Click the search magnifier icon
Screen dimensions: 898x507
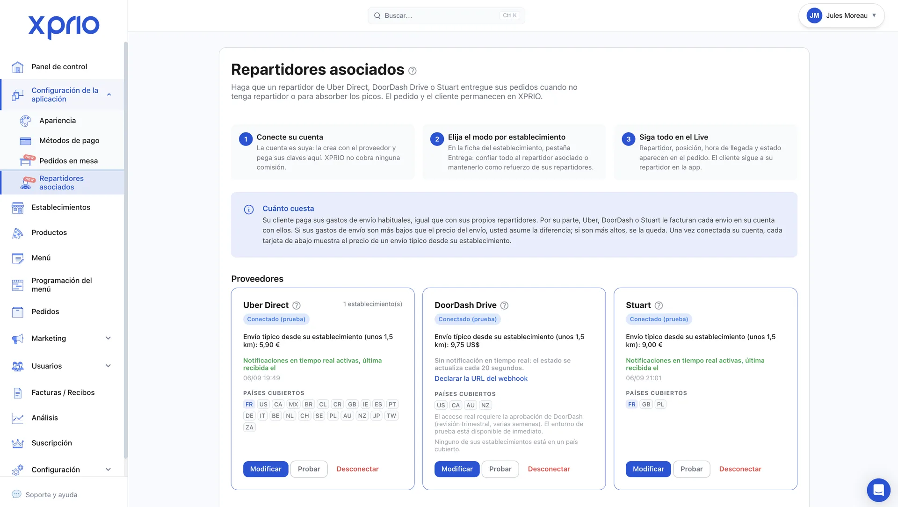(x=377, y=16)
